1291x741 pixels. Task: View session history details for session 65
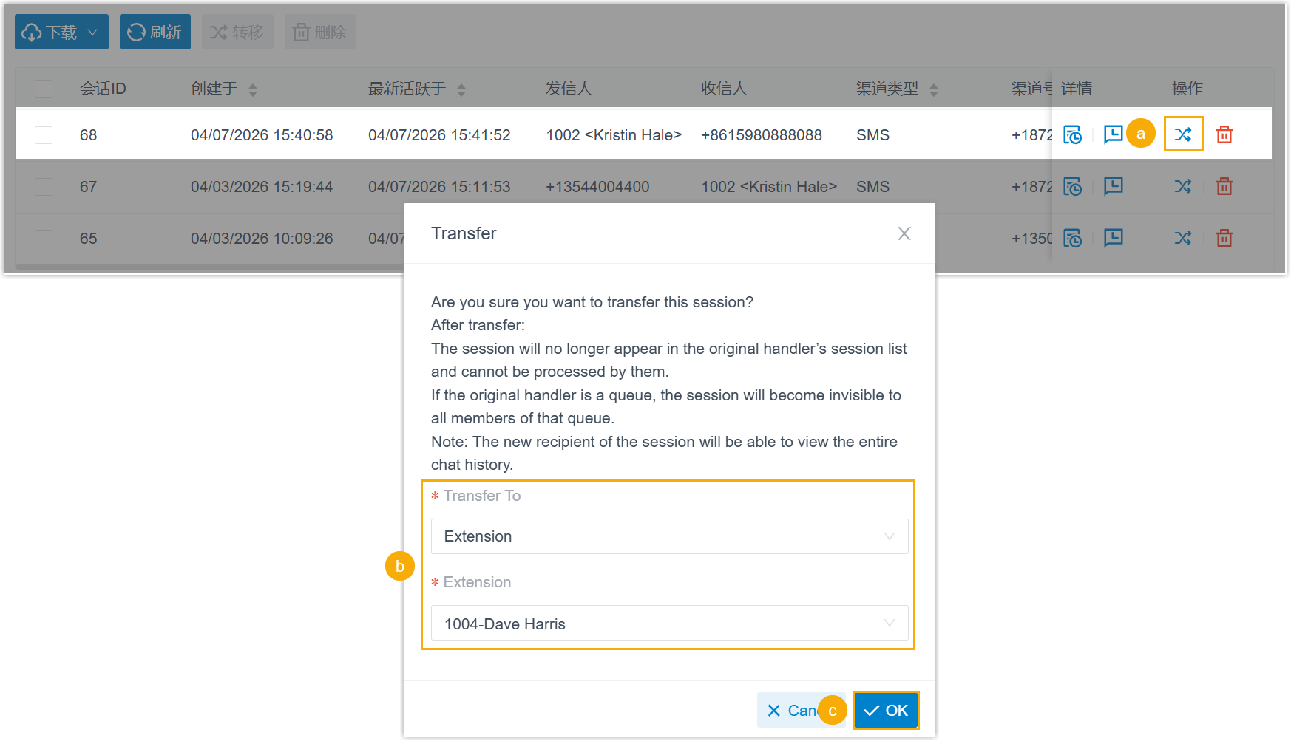coord(1072,238)
